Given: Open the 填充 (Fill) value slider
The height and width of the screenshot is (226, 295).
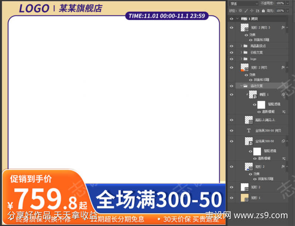Looking at the screenshot, I should (x=280, y=11).
